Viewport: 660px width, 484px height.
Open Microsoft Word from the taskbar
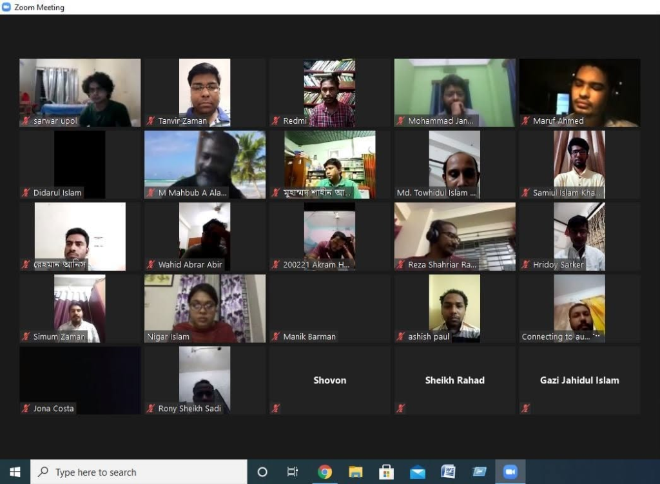(x=448, y=472)
